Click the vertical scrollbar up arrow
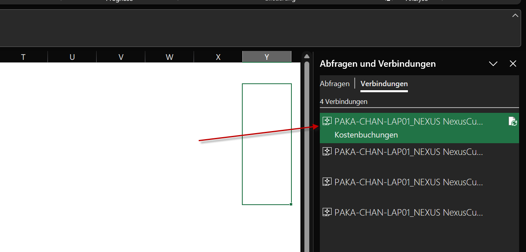Screen dimensions: 526x252 pos(307,56)
